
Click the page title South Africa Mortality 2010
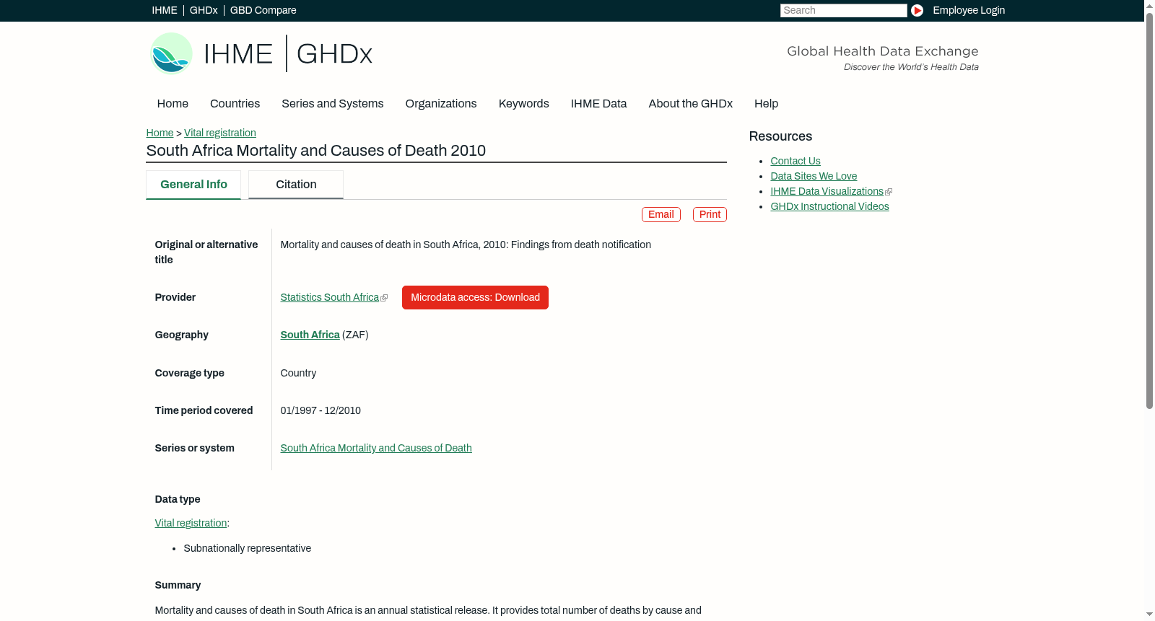coord(315,151)
